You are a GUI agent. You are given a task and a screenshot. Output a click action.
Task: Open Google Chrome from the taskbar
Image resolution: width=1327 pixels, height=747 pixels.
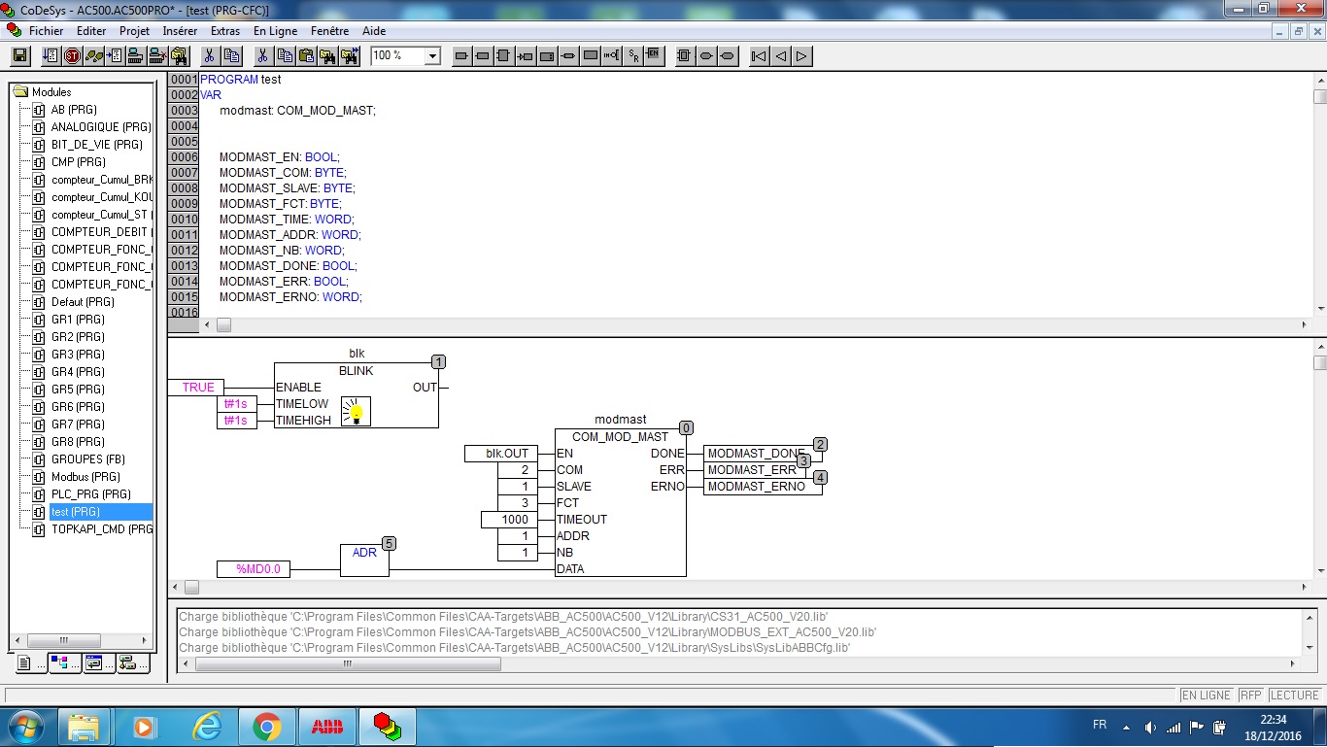pos(266,726)
